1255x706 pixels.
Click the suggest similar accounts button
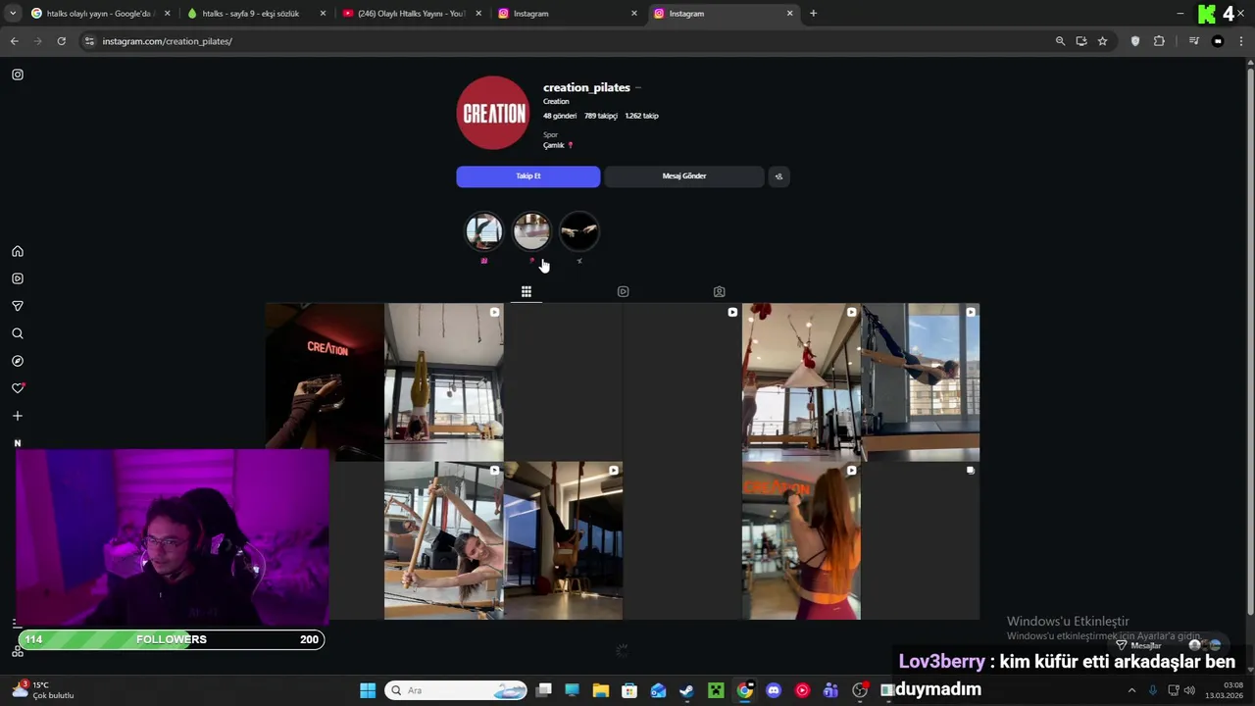pos(778,176)
